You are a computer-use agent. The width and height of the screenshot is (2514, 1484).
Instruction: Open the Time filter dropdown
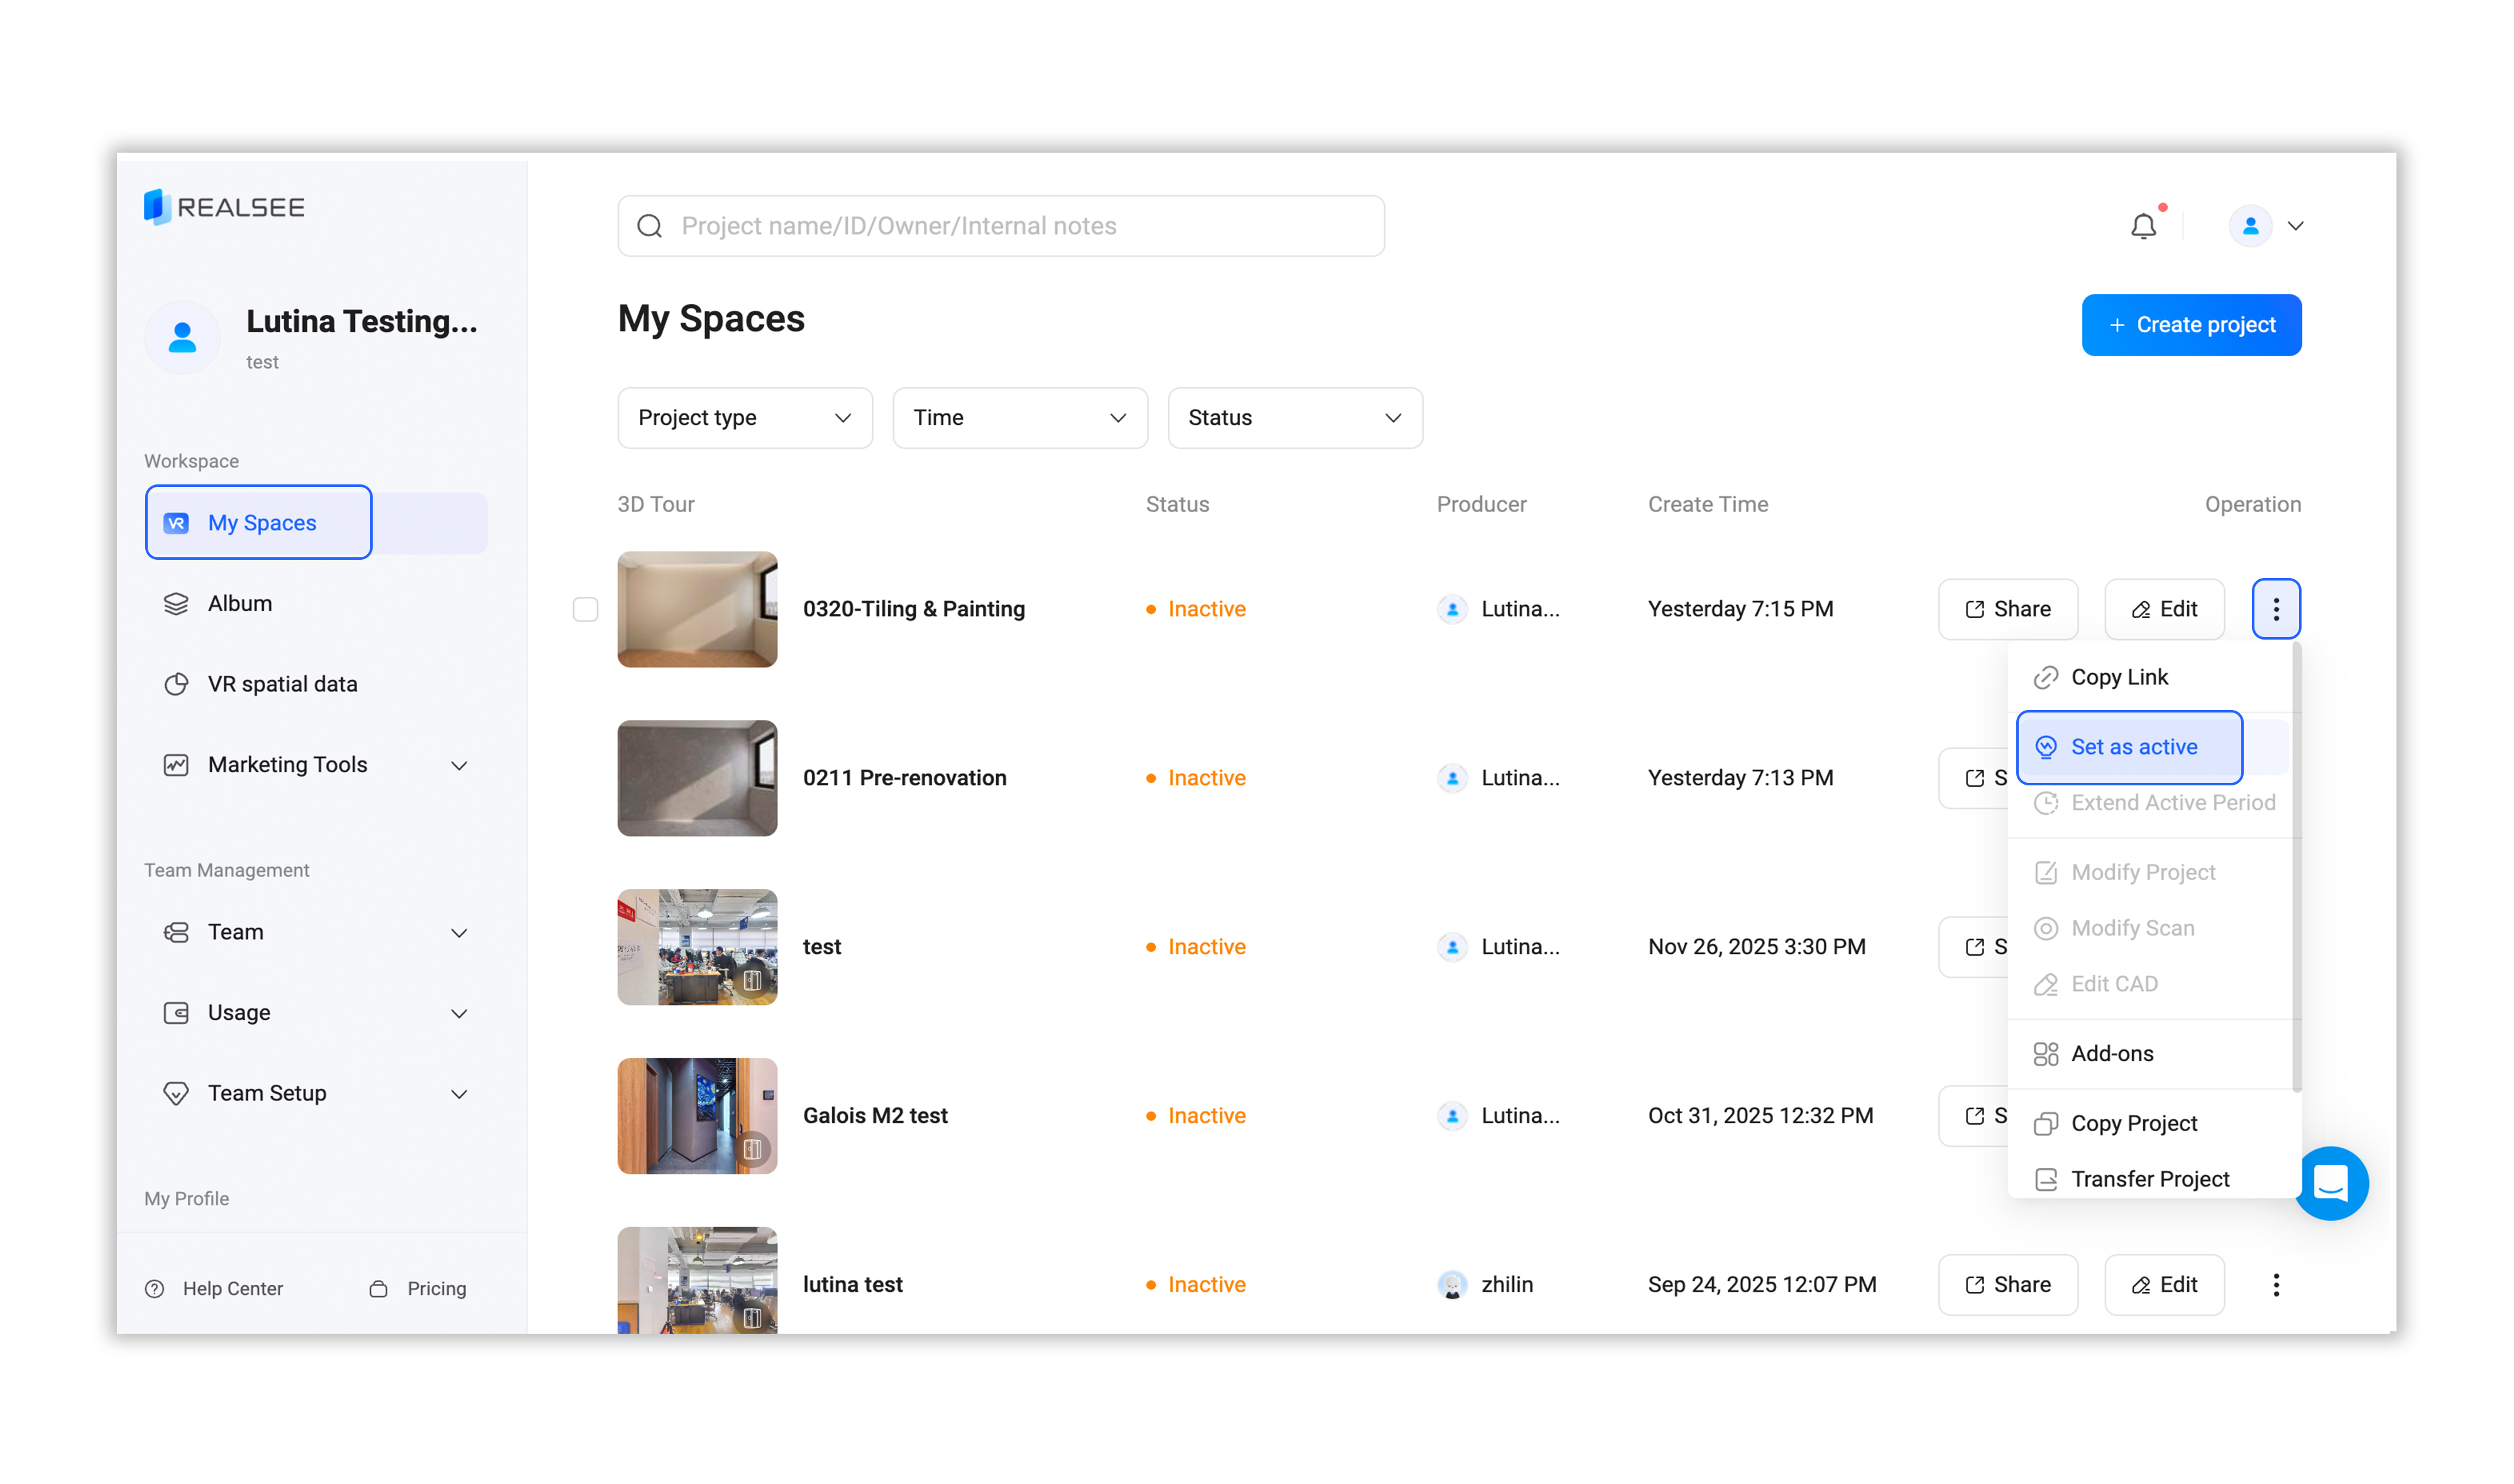[1019, 418]
